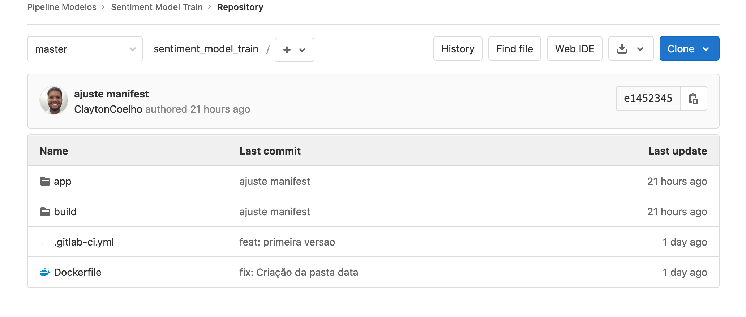Click the plus icon to add file
The height and width of the screenshot is (317, 746).
click(x=287, y=50)
